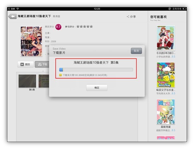The image size is (194, 149).
Task: Click the download progress bar
Action: click(x=96, y=70)
